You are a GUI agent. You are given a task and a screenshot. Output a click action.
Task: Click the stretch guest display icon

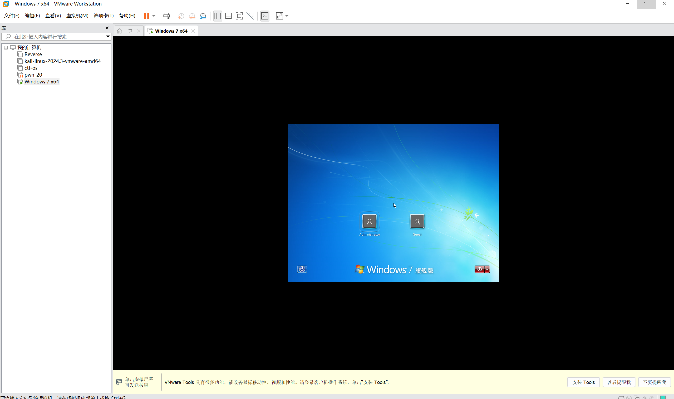pyautogui.click(x=279, y=16)
